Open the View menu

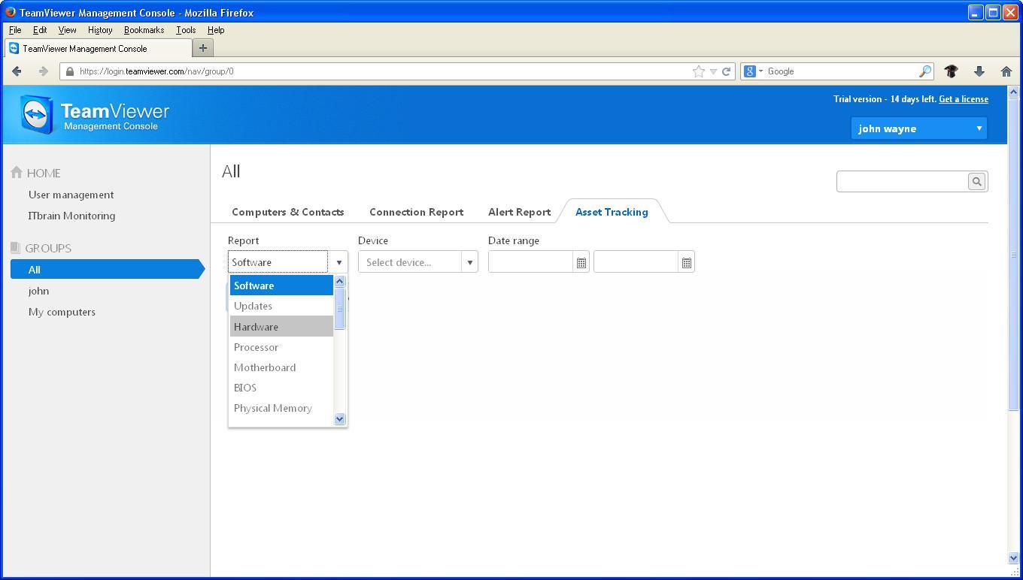[x=67, y=30]
